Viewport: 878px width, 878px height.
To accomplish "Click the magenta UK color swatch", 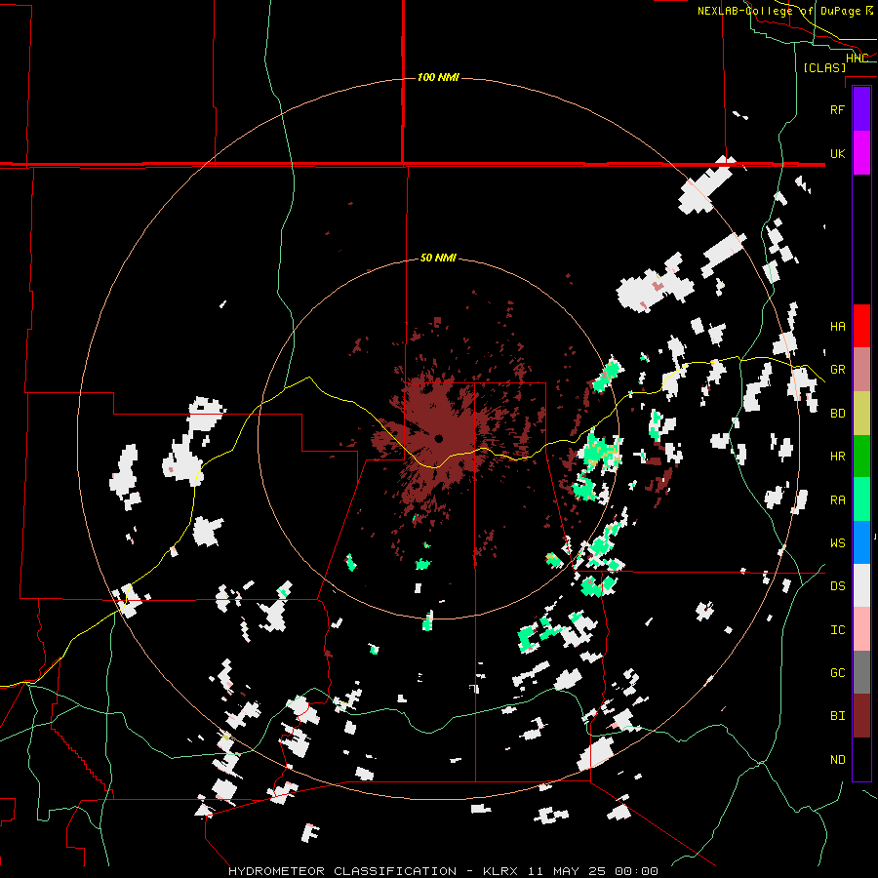I will (x=861, y=153).
